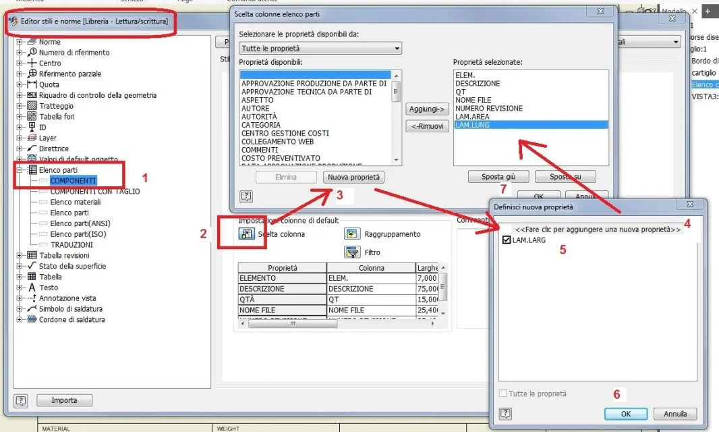Click the Riferimento parziale icon
This screenshot has width=719, height=432.
32,74
